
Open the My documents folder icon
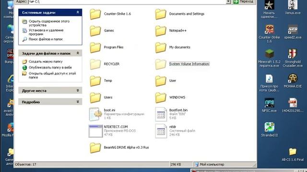161,47
